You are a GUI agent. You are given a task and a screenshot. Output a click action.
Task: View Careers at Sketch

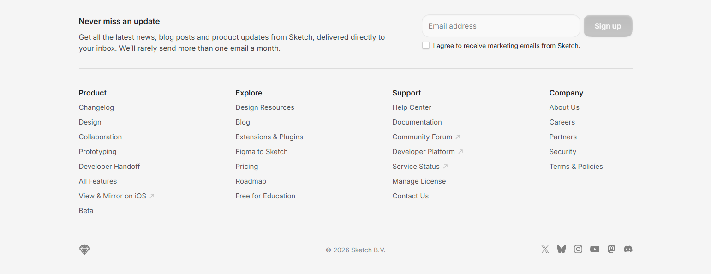point(562,122)
